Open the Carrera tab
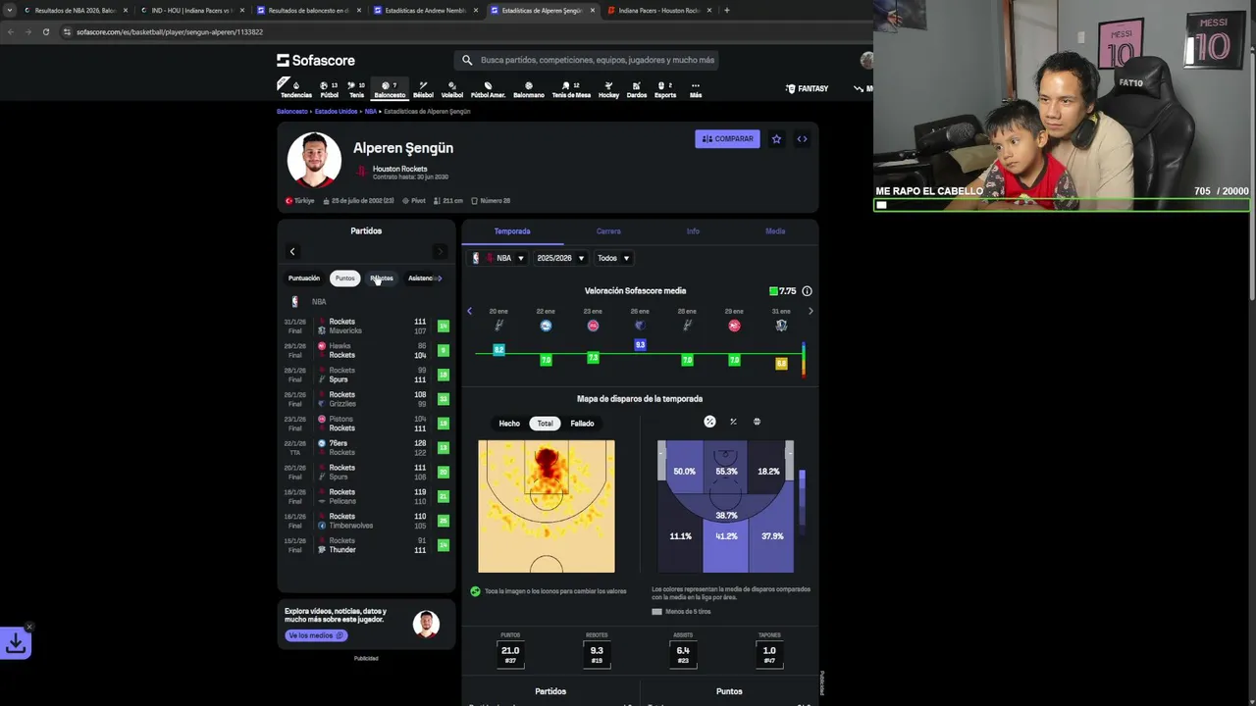1256x706 pixels. [608, 231]
